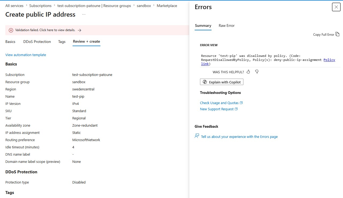The width and height of the screenshot is (343, 198).
Task: Switch to the Raw Error tab
Action: click(x=227, y=26)
